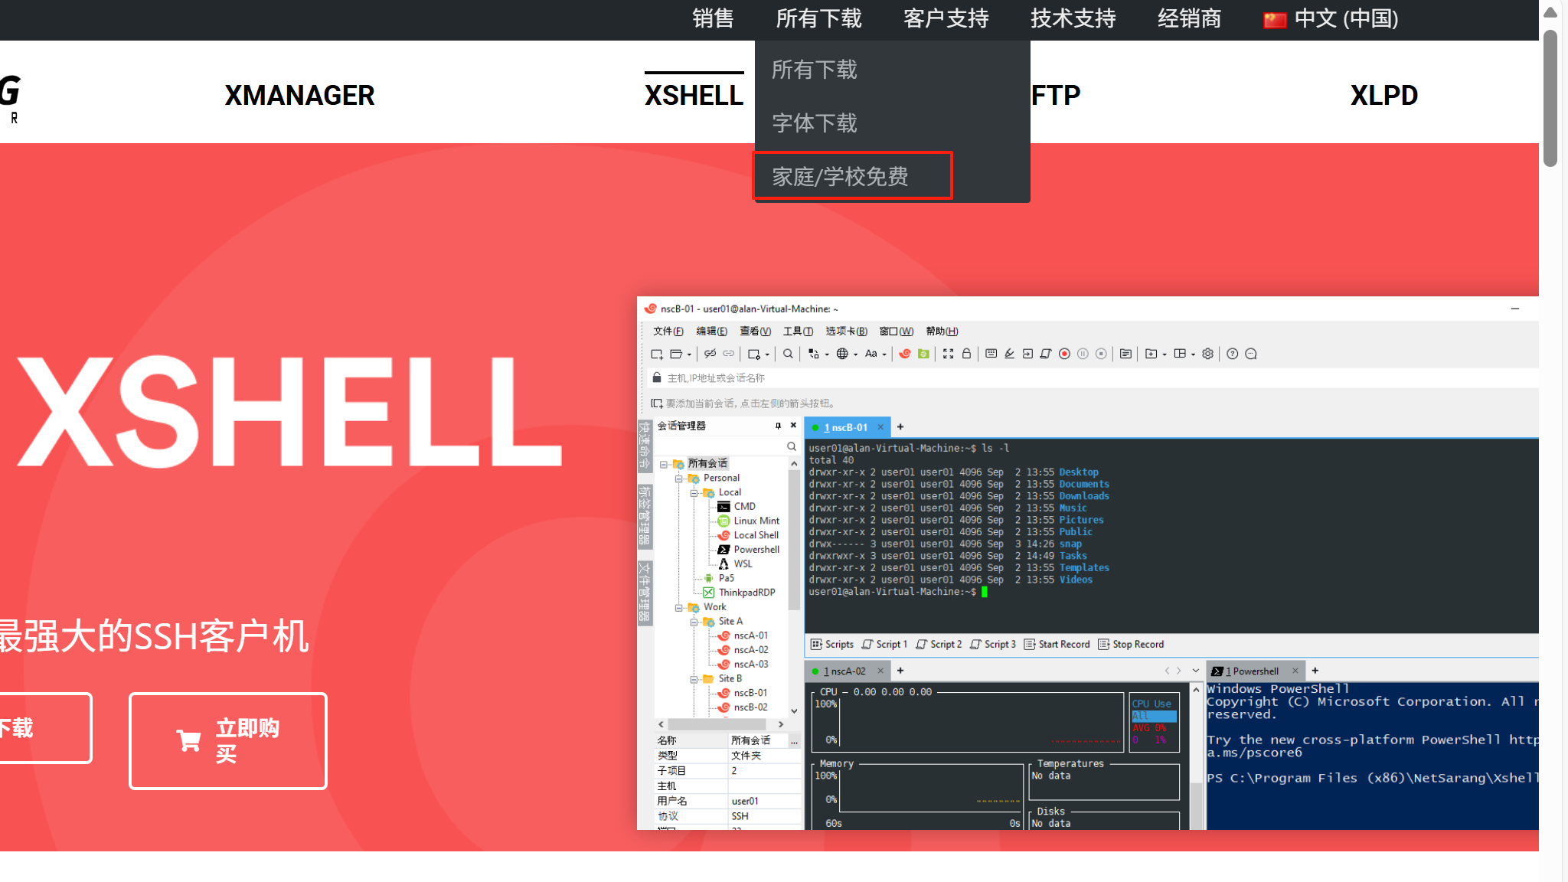The height and width of the screenshot is (882, 1568).
Task: Switch to the nscA-02 session tab
Action: coord(847,671)
